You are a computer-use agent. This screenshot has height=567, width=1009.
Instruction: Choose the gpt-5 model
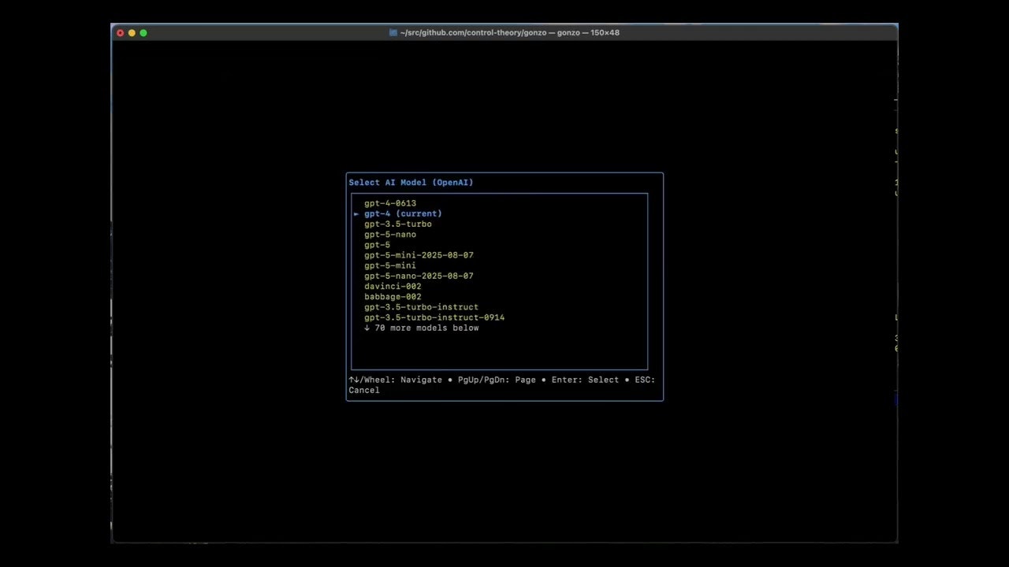377,244
